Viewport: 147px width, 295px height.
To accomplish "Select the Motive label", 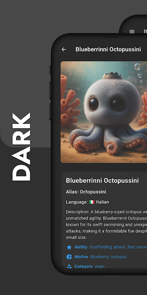I will coord(81,257).
